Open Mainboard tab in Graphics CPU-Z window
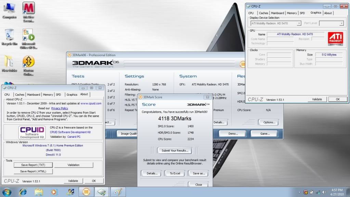 tap(277, 13)
